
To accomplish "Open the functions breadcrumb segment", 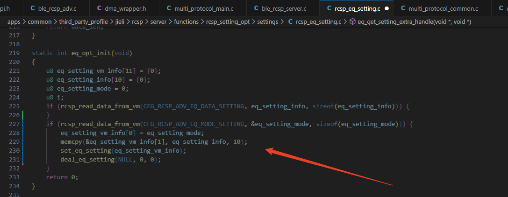I will pyautogui.click(x=186, y=22).
